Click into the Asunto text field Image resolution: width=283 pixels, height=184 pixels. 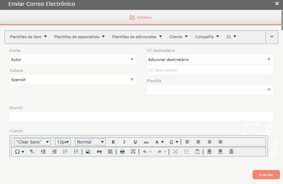pyautogui.click(x=141, y=117)
